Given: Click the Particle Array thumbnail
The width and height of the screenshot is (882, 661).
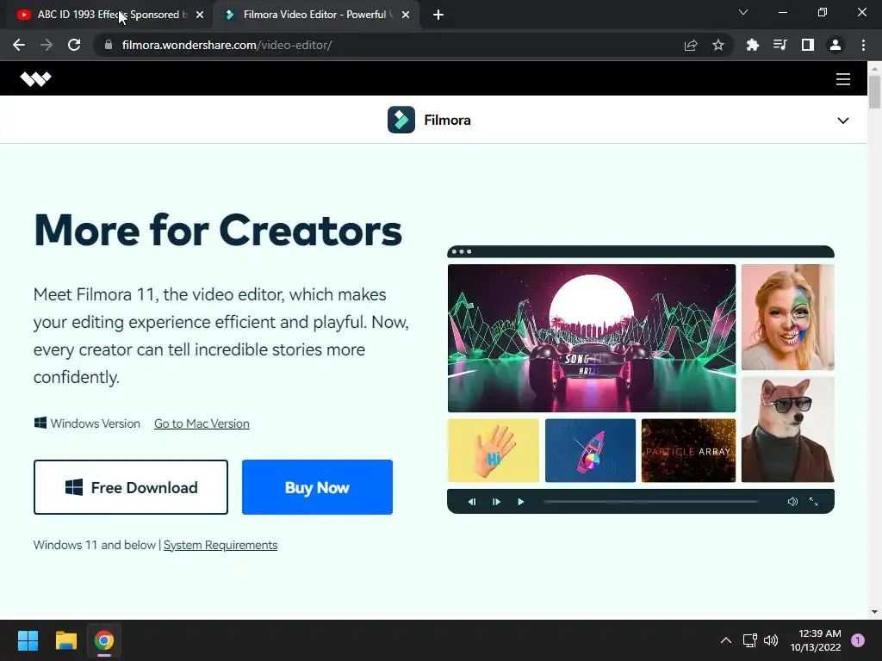Looking at the screenshot, I should pos(688,450).
